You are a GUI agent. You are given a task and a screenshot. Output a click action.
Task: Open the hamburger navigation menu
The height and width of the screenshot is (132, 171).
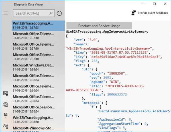pos(6,13)
